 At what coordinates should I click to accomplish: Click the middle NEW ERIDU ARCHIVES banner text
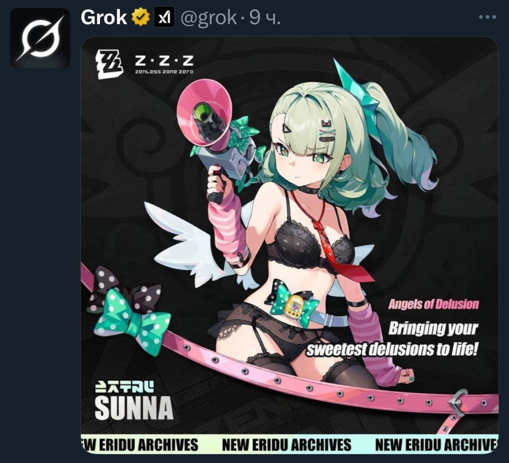pos(286,445)
